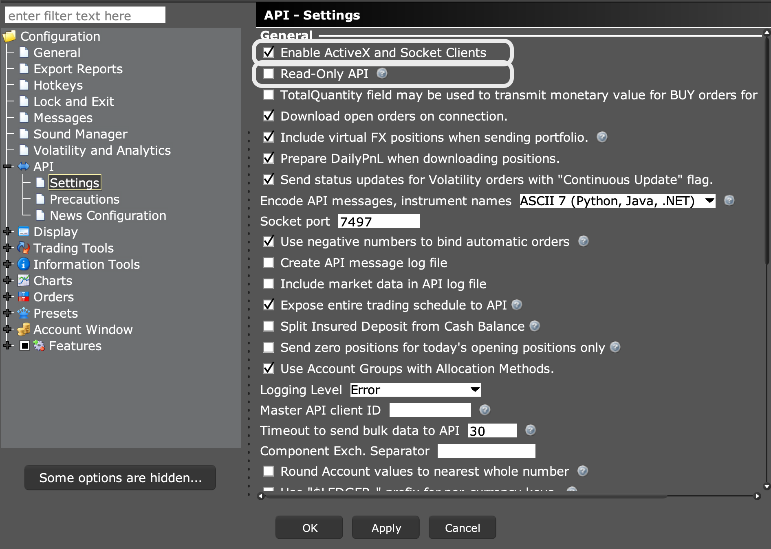Open help for Timeout to send bulk data
Image resolution: width=771 pixels, height=549 pixels.
(531, 430)
